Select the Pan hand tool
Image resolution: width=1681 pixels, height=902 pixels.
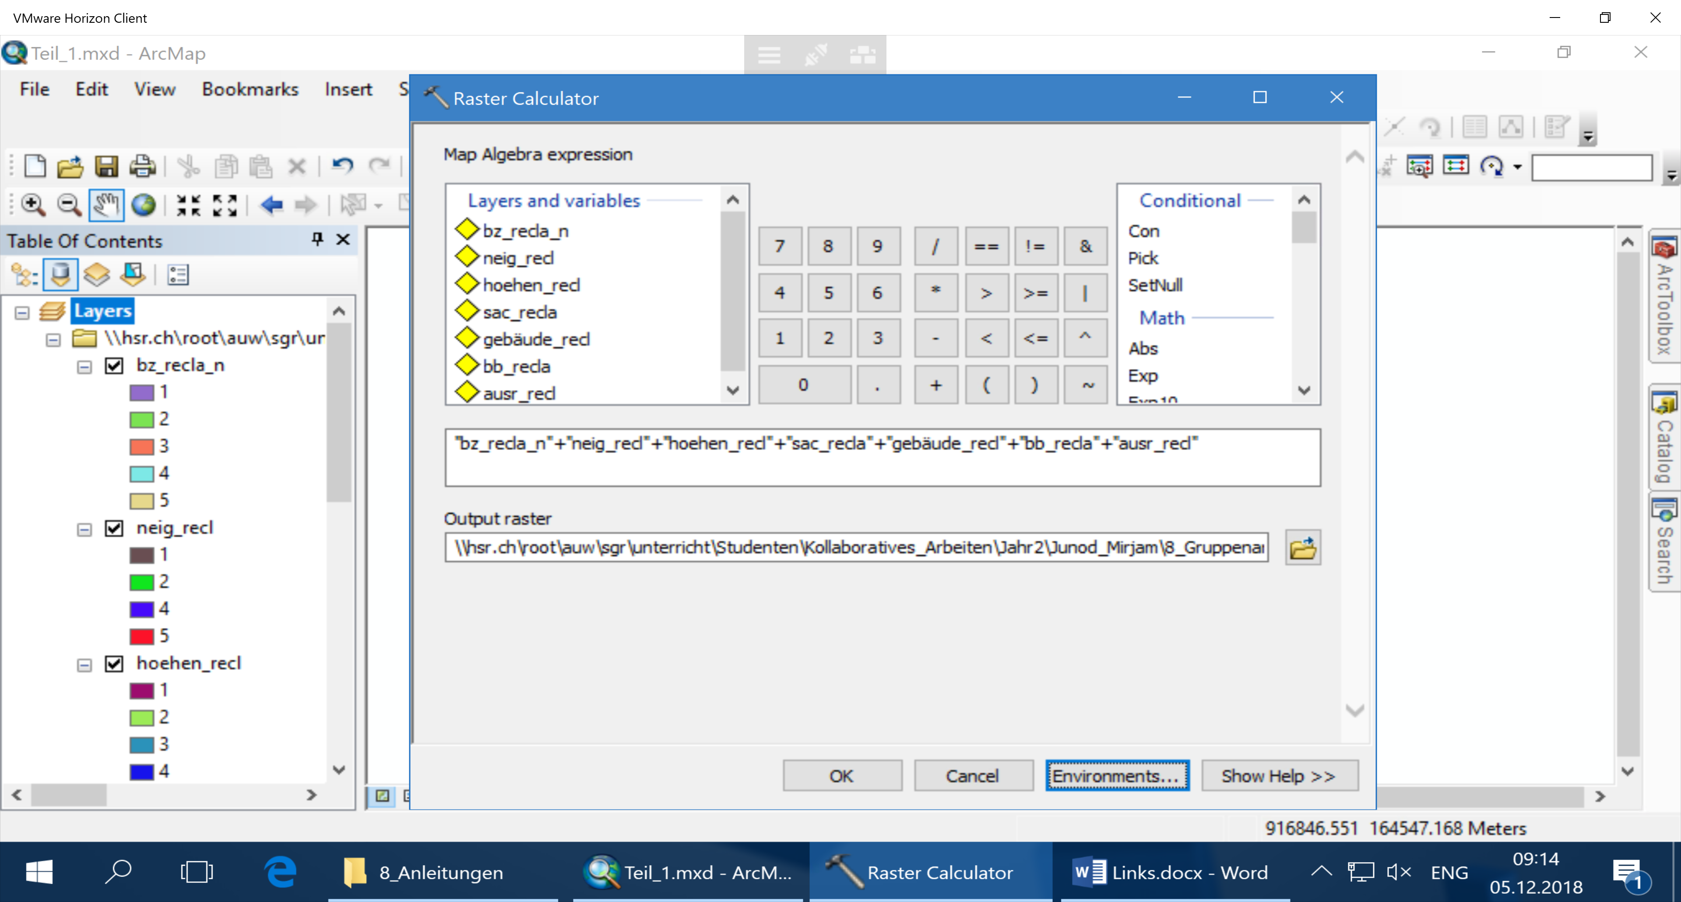point(106,204)
